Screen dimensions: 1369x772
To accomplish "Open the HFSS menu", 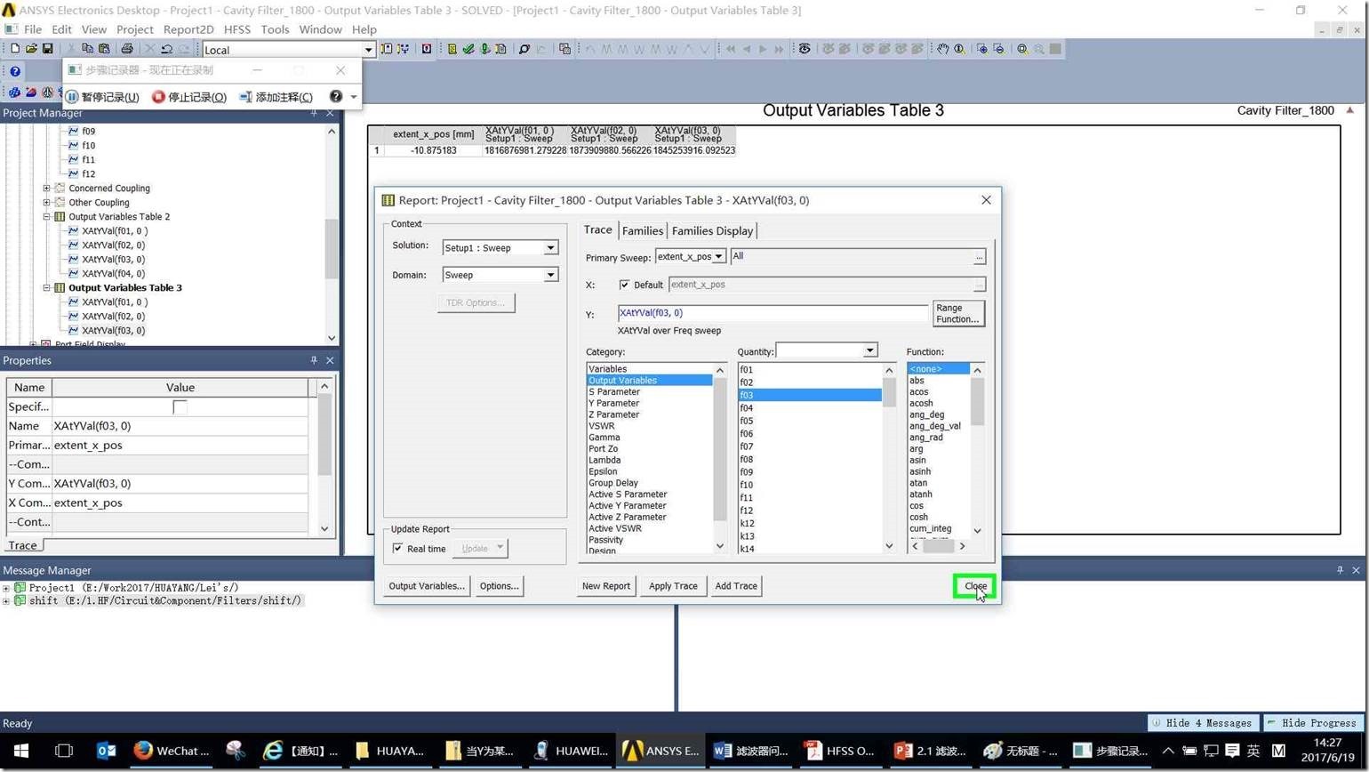I will pyautogui.click(x=236, y=29).
